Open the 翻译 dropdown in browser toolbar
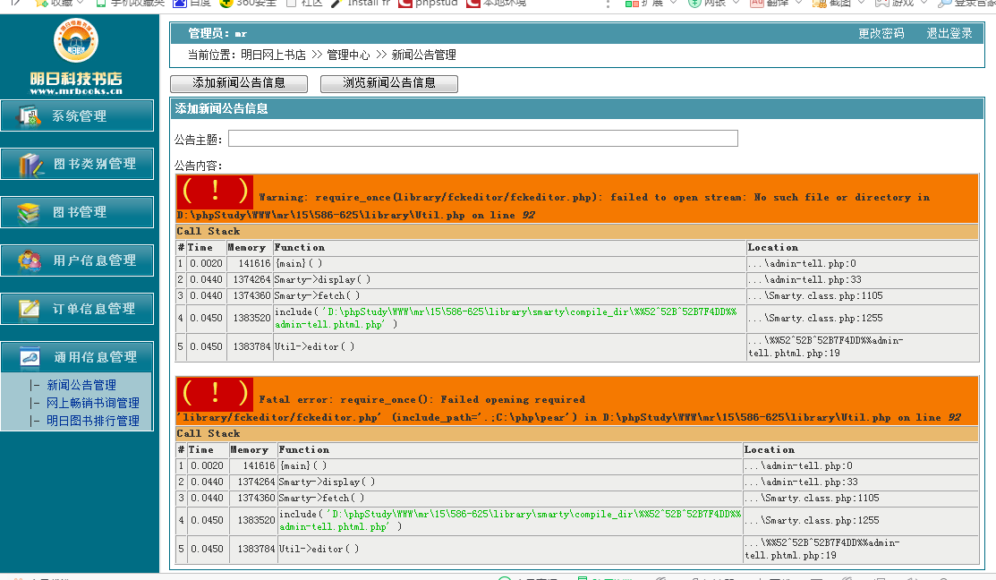This screenshot has width=996, height=580. 776,4
